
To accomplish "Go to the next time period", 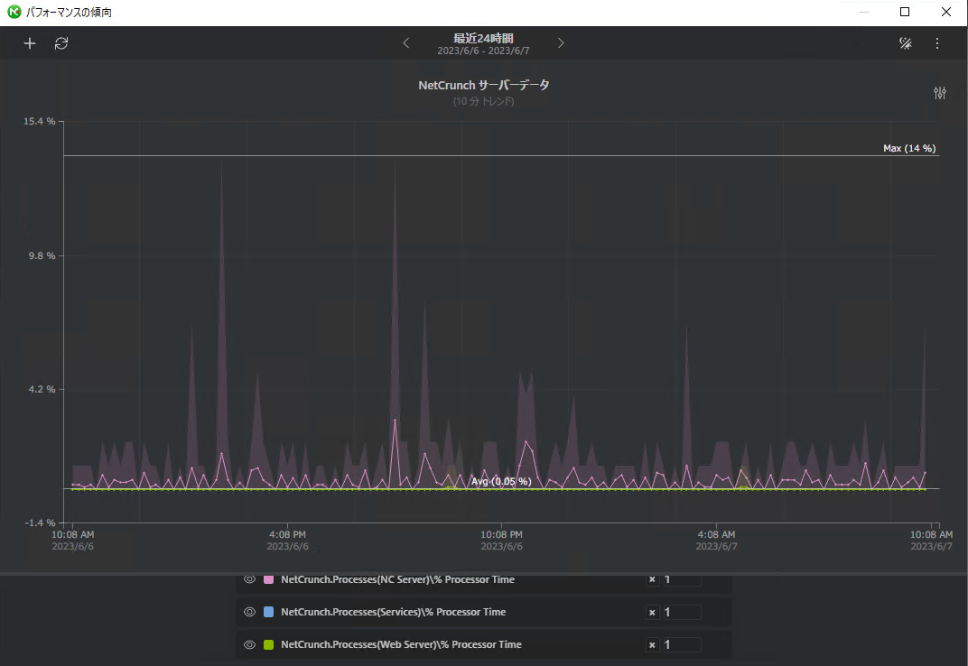I will 561,43.
